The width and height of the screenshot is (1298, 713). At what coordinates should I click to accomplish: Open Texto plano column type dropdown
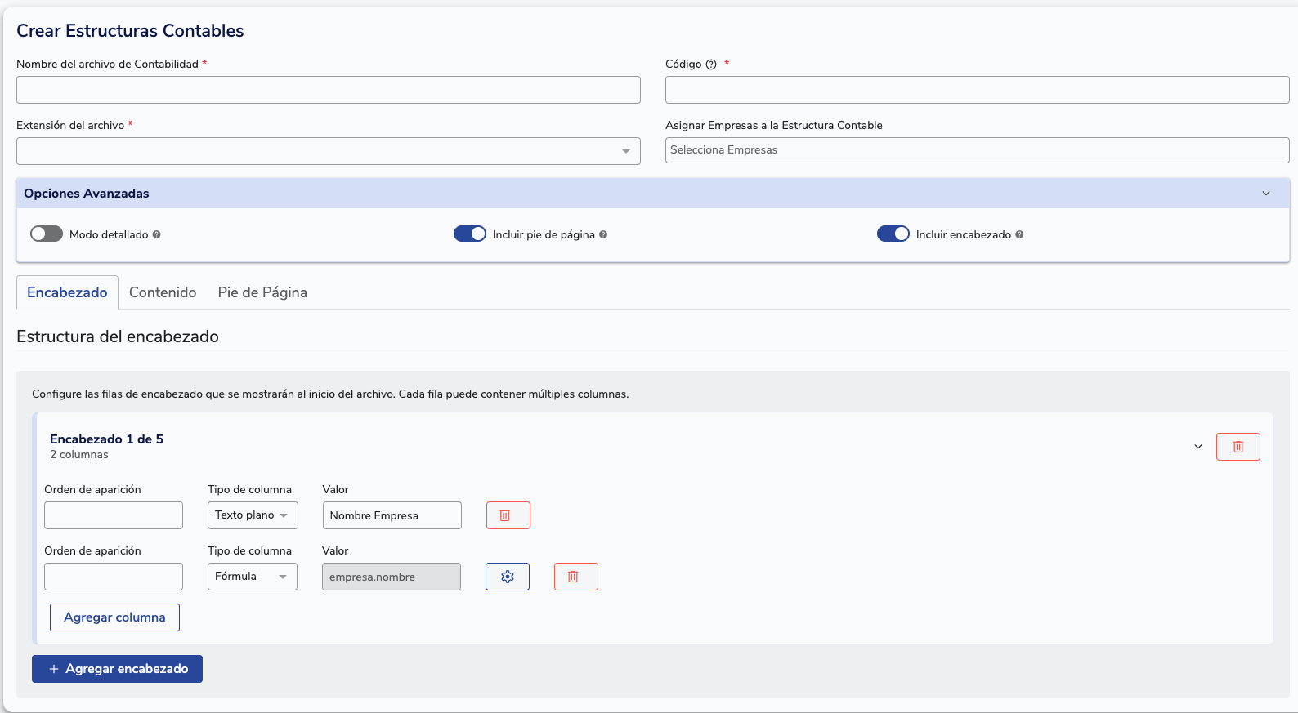(253, 515)
